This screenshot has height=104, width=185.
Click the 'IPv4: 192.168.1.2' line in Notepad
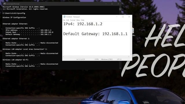click(83, 24)
